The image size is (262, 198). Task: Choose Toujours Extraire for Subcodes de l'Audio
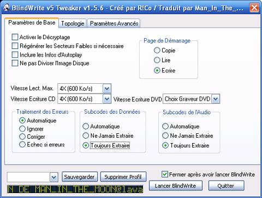point(165,145)
